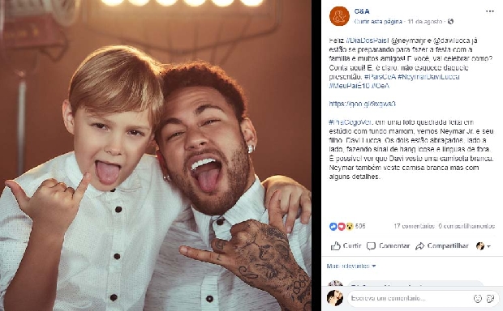Open the emoji picker in the comment box
This screenshot has height=311, width=503.
click(x=478, y=299)
